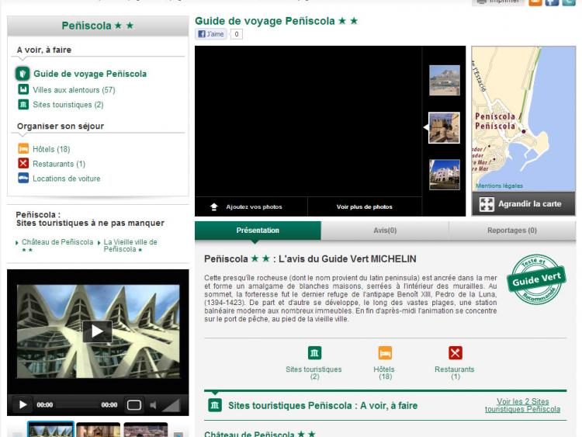Click the Restaurants icon under presentation text
Viewport: 582px width, 437px height.
click(455, 353)
